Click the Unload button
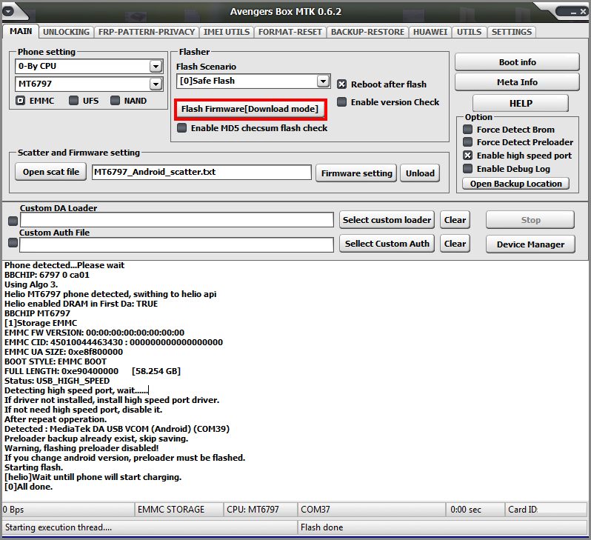The width and height of the screenshot is (591, 540). pos(420,173)
